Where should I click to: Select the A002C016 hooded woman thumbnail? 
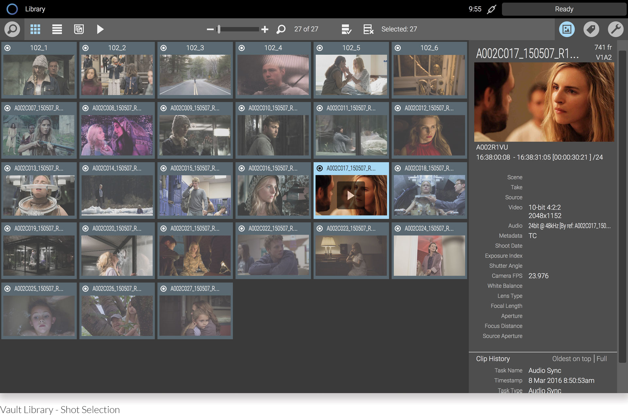273,195
